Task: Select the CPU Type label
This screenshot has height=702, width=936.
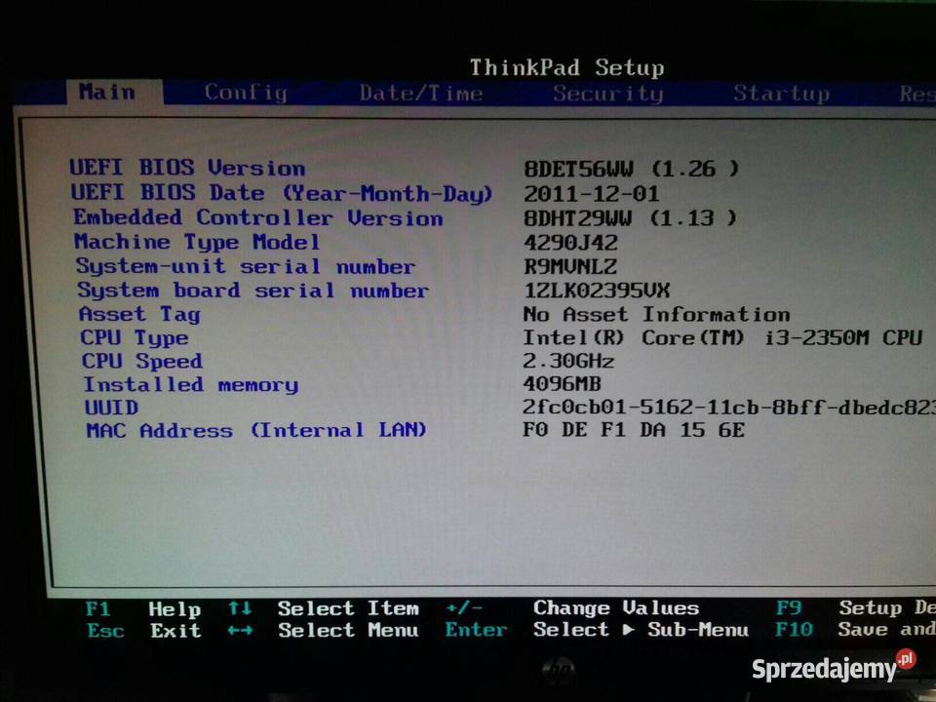Action: tap(135, 338)
